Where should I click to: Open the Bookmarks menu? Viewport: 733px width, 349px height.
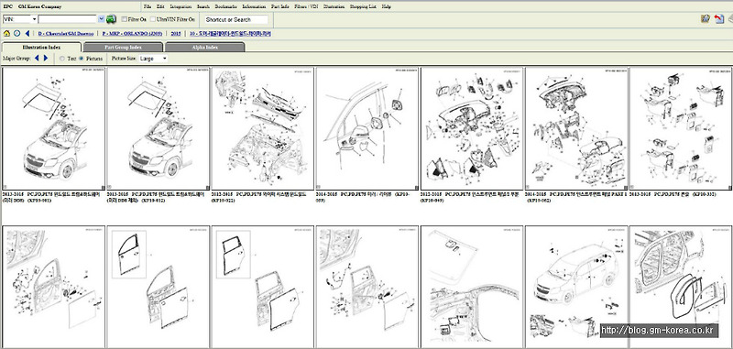pyautogui.click(x=225, y=6)
